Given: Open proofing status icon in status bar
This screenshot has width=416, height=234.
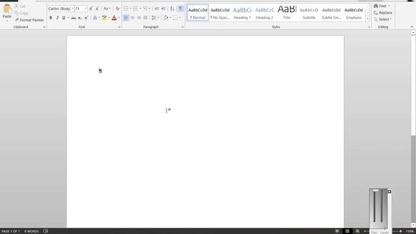Looking at the screenshot, I should (x=45, y=231).
